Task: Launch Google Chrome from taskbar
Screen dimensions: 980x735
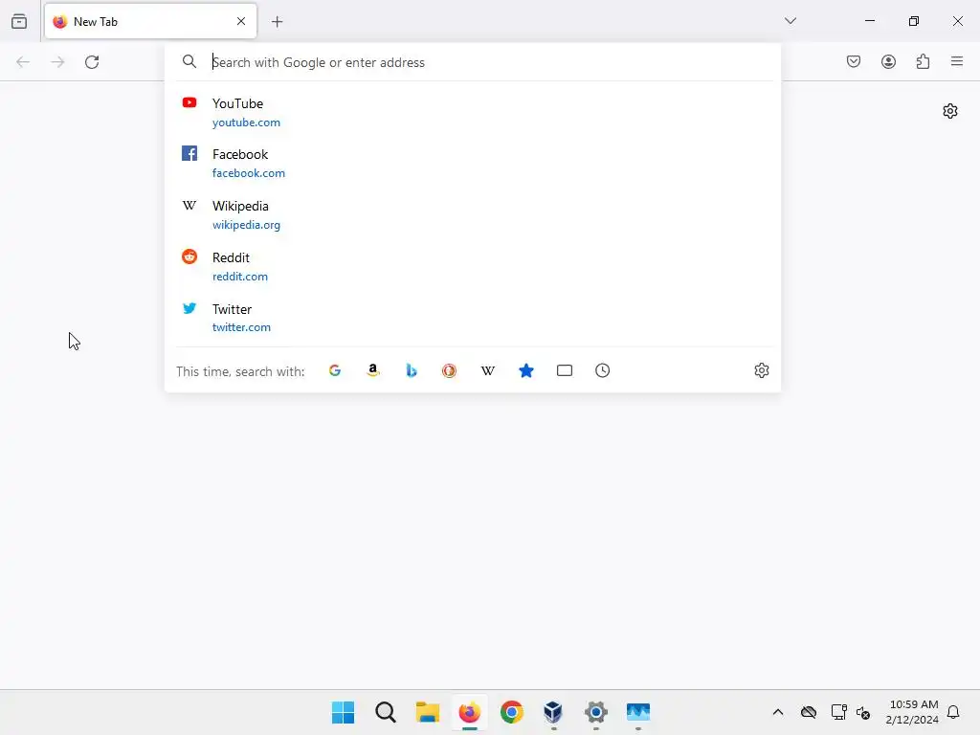Action: [512, 712]
